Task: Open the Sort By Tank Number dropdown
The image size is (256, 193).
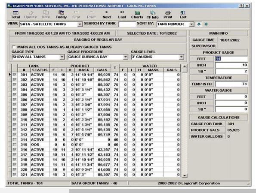Action: [191, 24]
